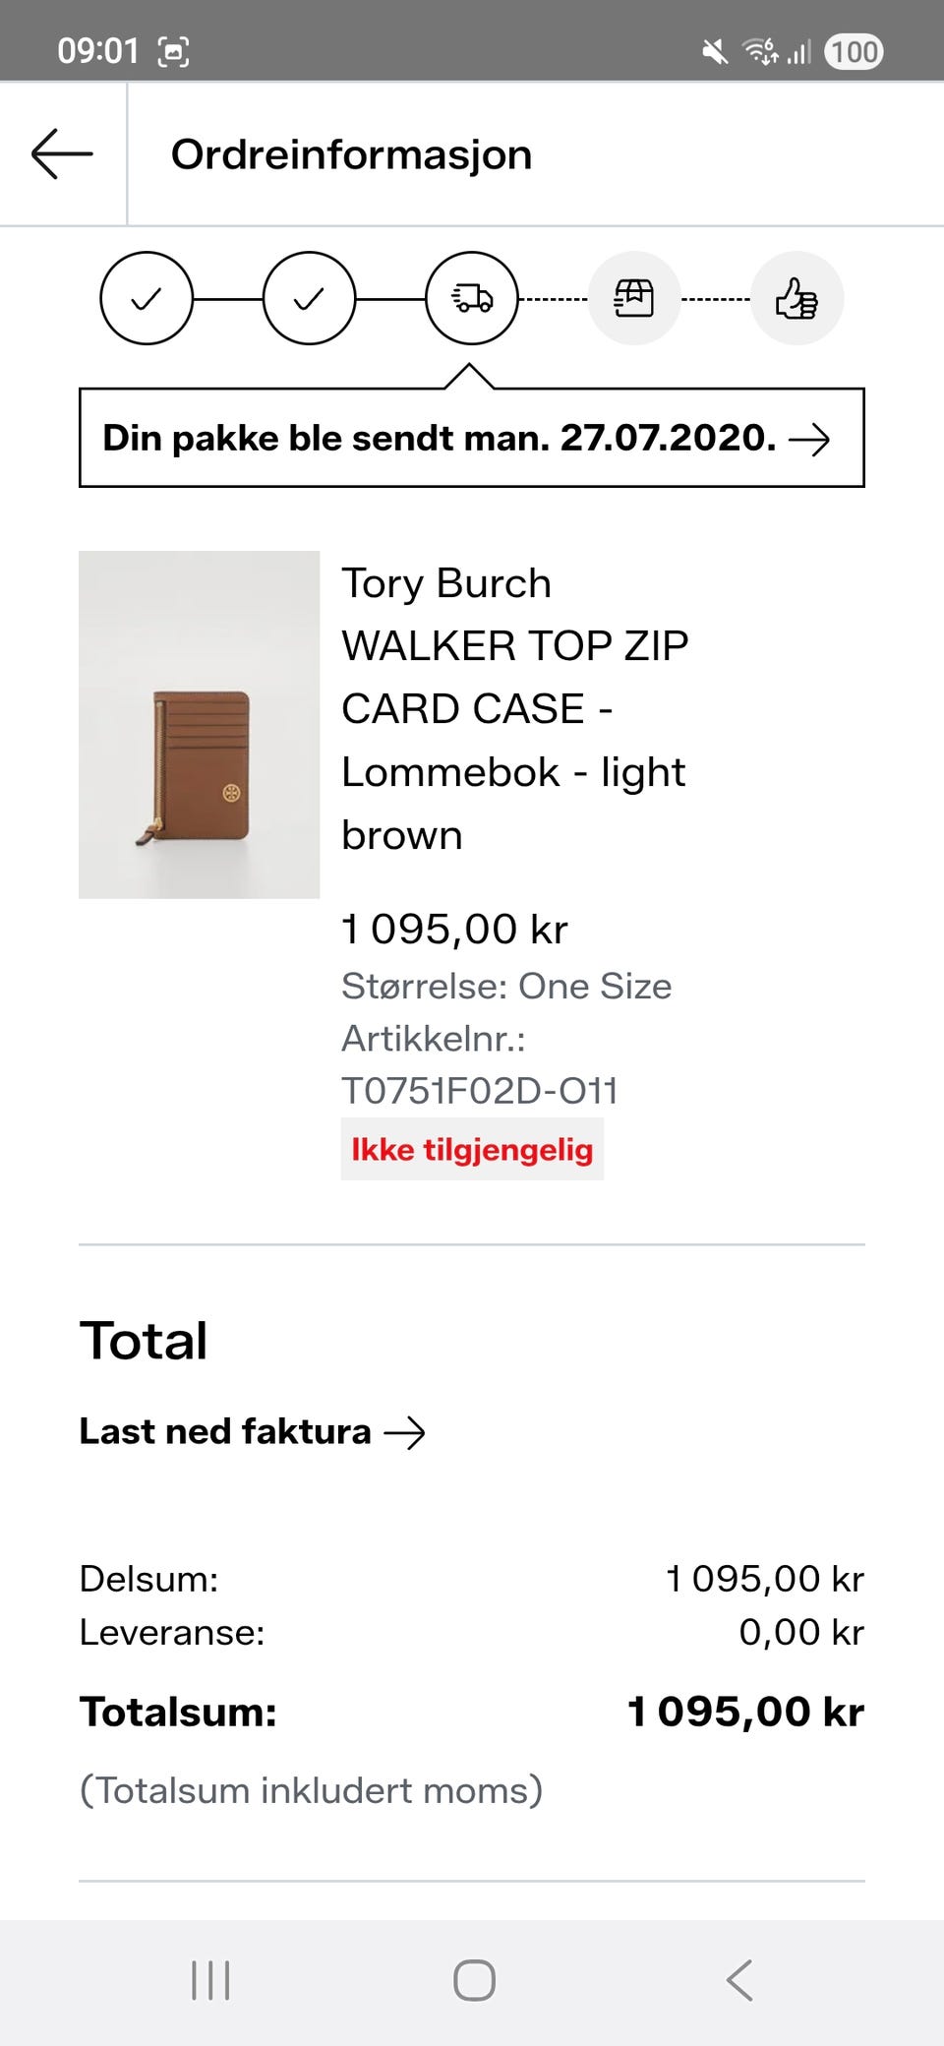944x2046 pixels.
Task: Tap the 'Ordreinformasjon' page title
Action: pyautogui.click(x=351, y=155)
